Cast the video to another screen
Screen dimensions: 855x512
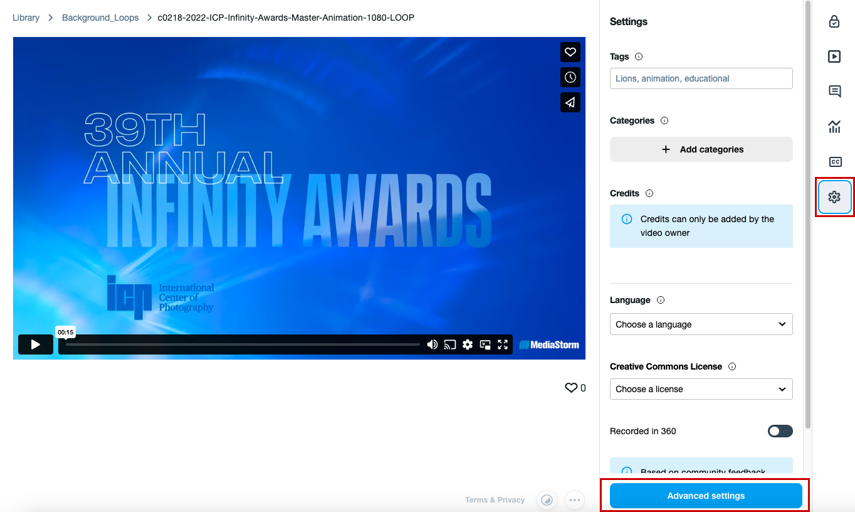point(449,344)
